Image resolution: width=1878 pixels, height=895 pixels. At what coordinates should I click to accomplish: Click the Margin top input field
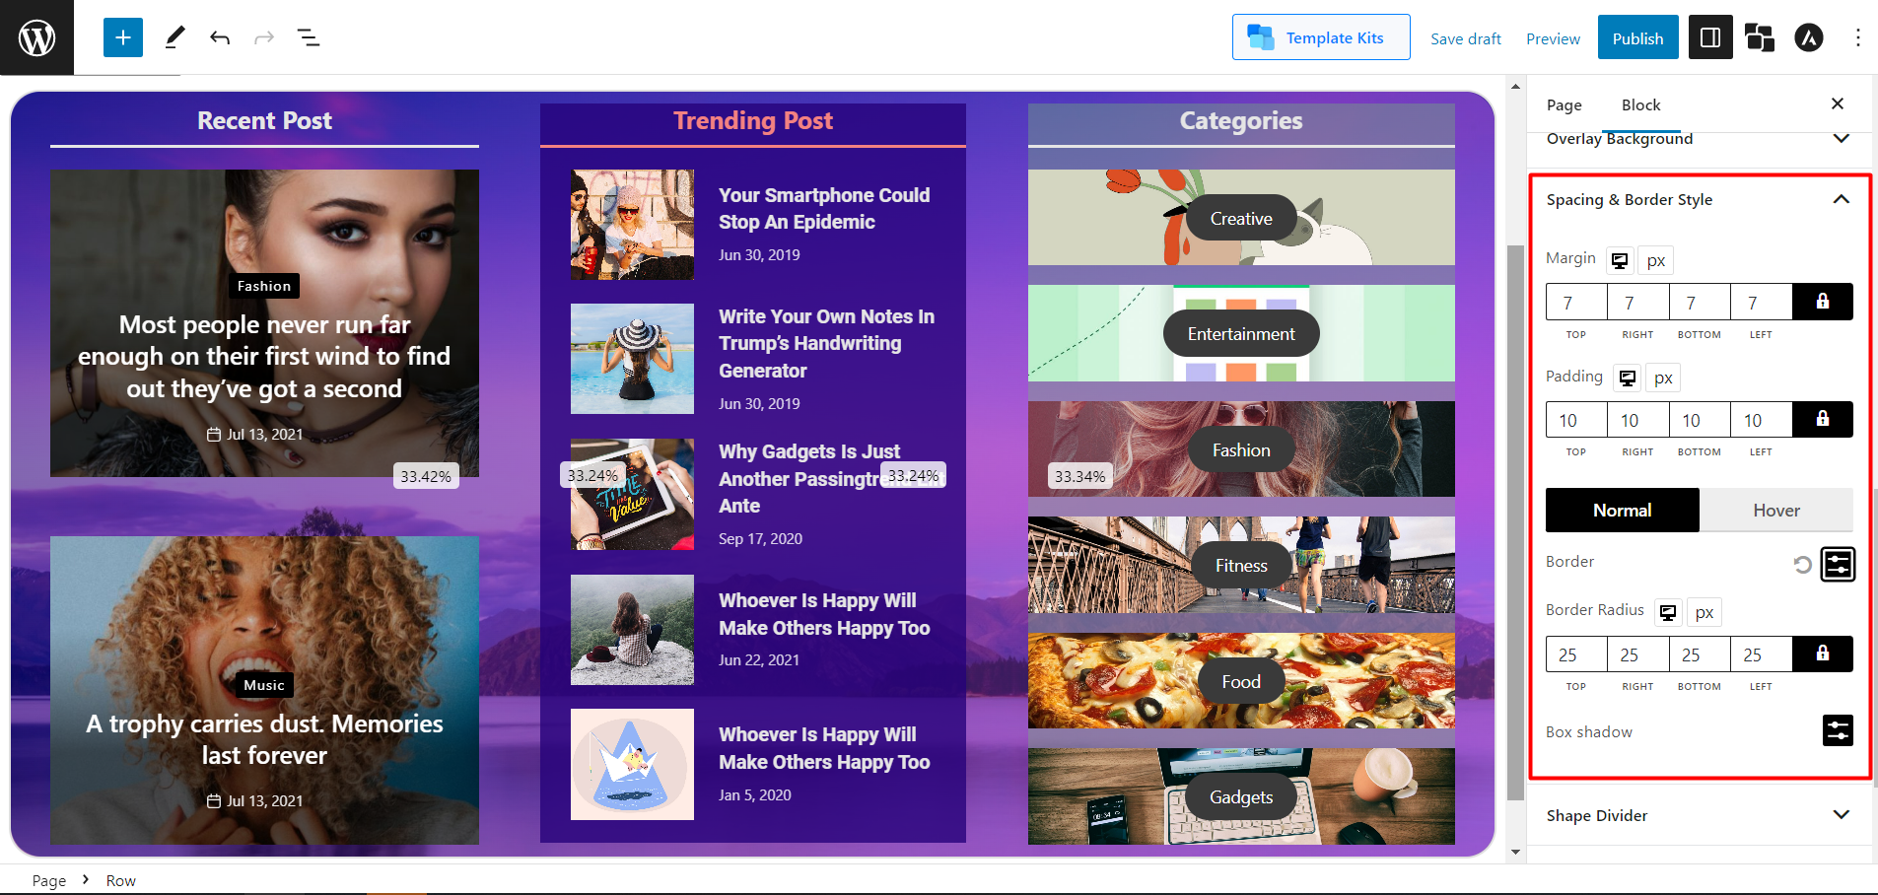point(1575,302)
